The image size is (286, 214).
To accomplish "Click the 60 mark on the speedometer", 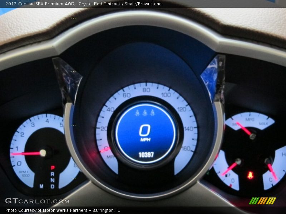I will (x=127, y=95).
